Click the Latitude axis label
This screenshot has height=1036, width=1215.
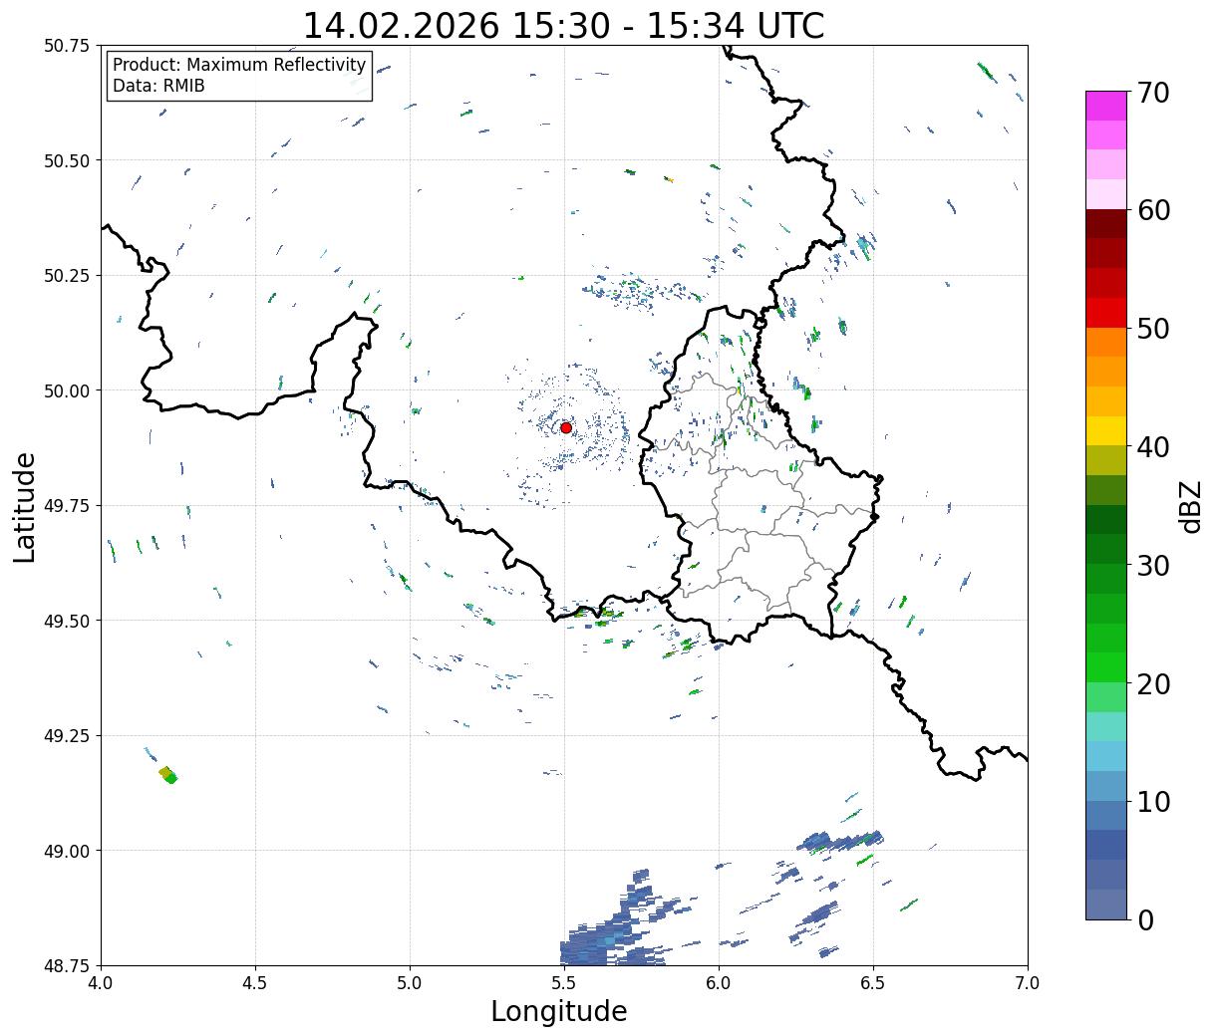point(25,507)
